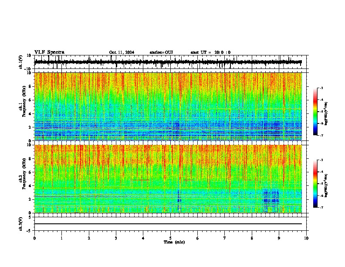Click the '2' tick on ch.2 frequency axis
The height and width of the screenshot is (267, 345).
[x=30, y=199]
